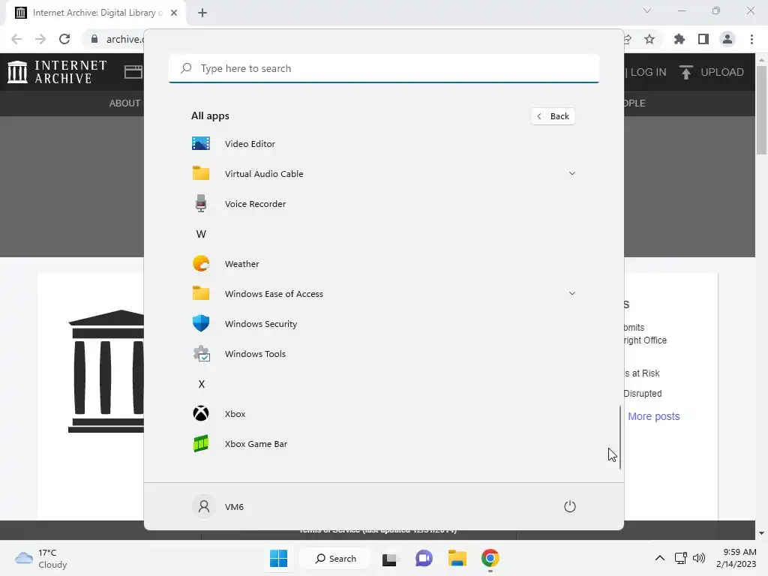Click the Virtual Audio Cable folder name
The image size is (768, 576).
click(264, 174)
